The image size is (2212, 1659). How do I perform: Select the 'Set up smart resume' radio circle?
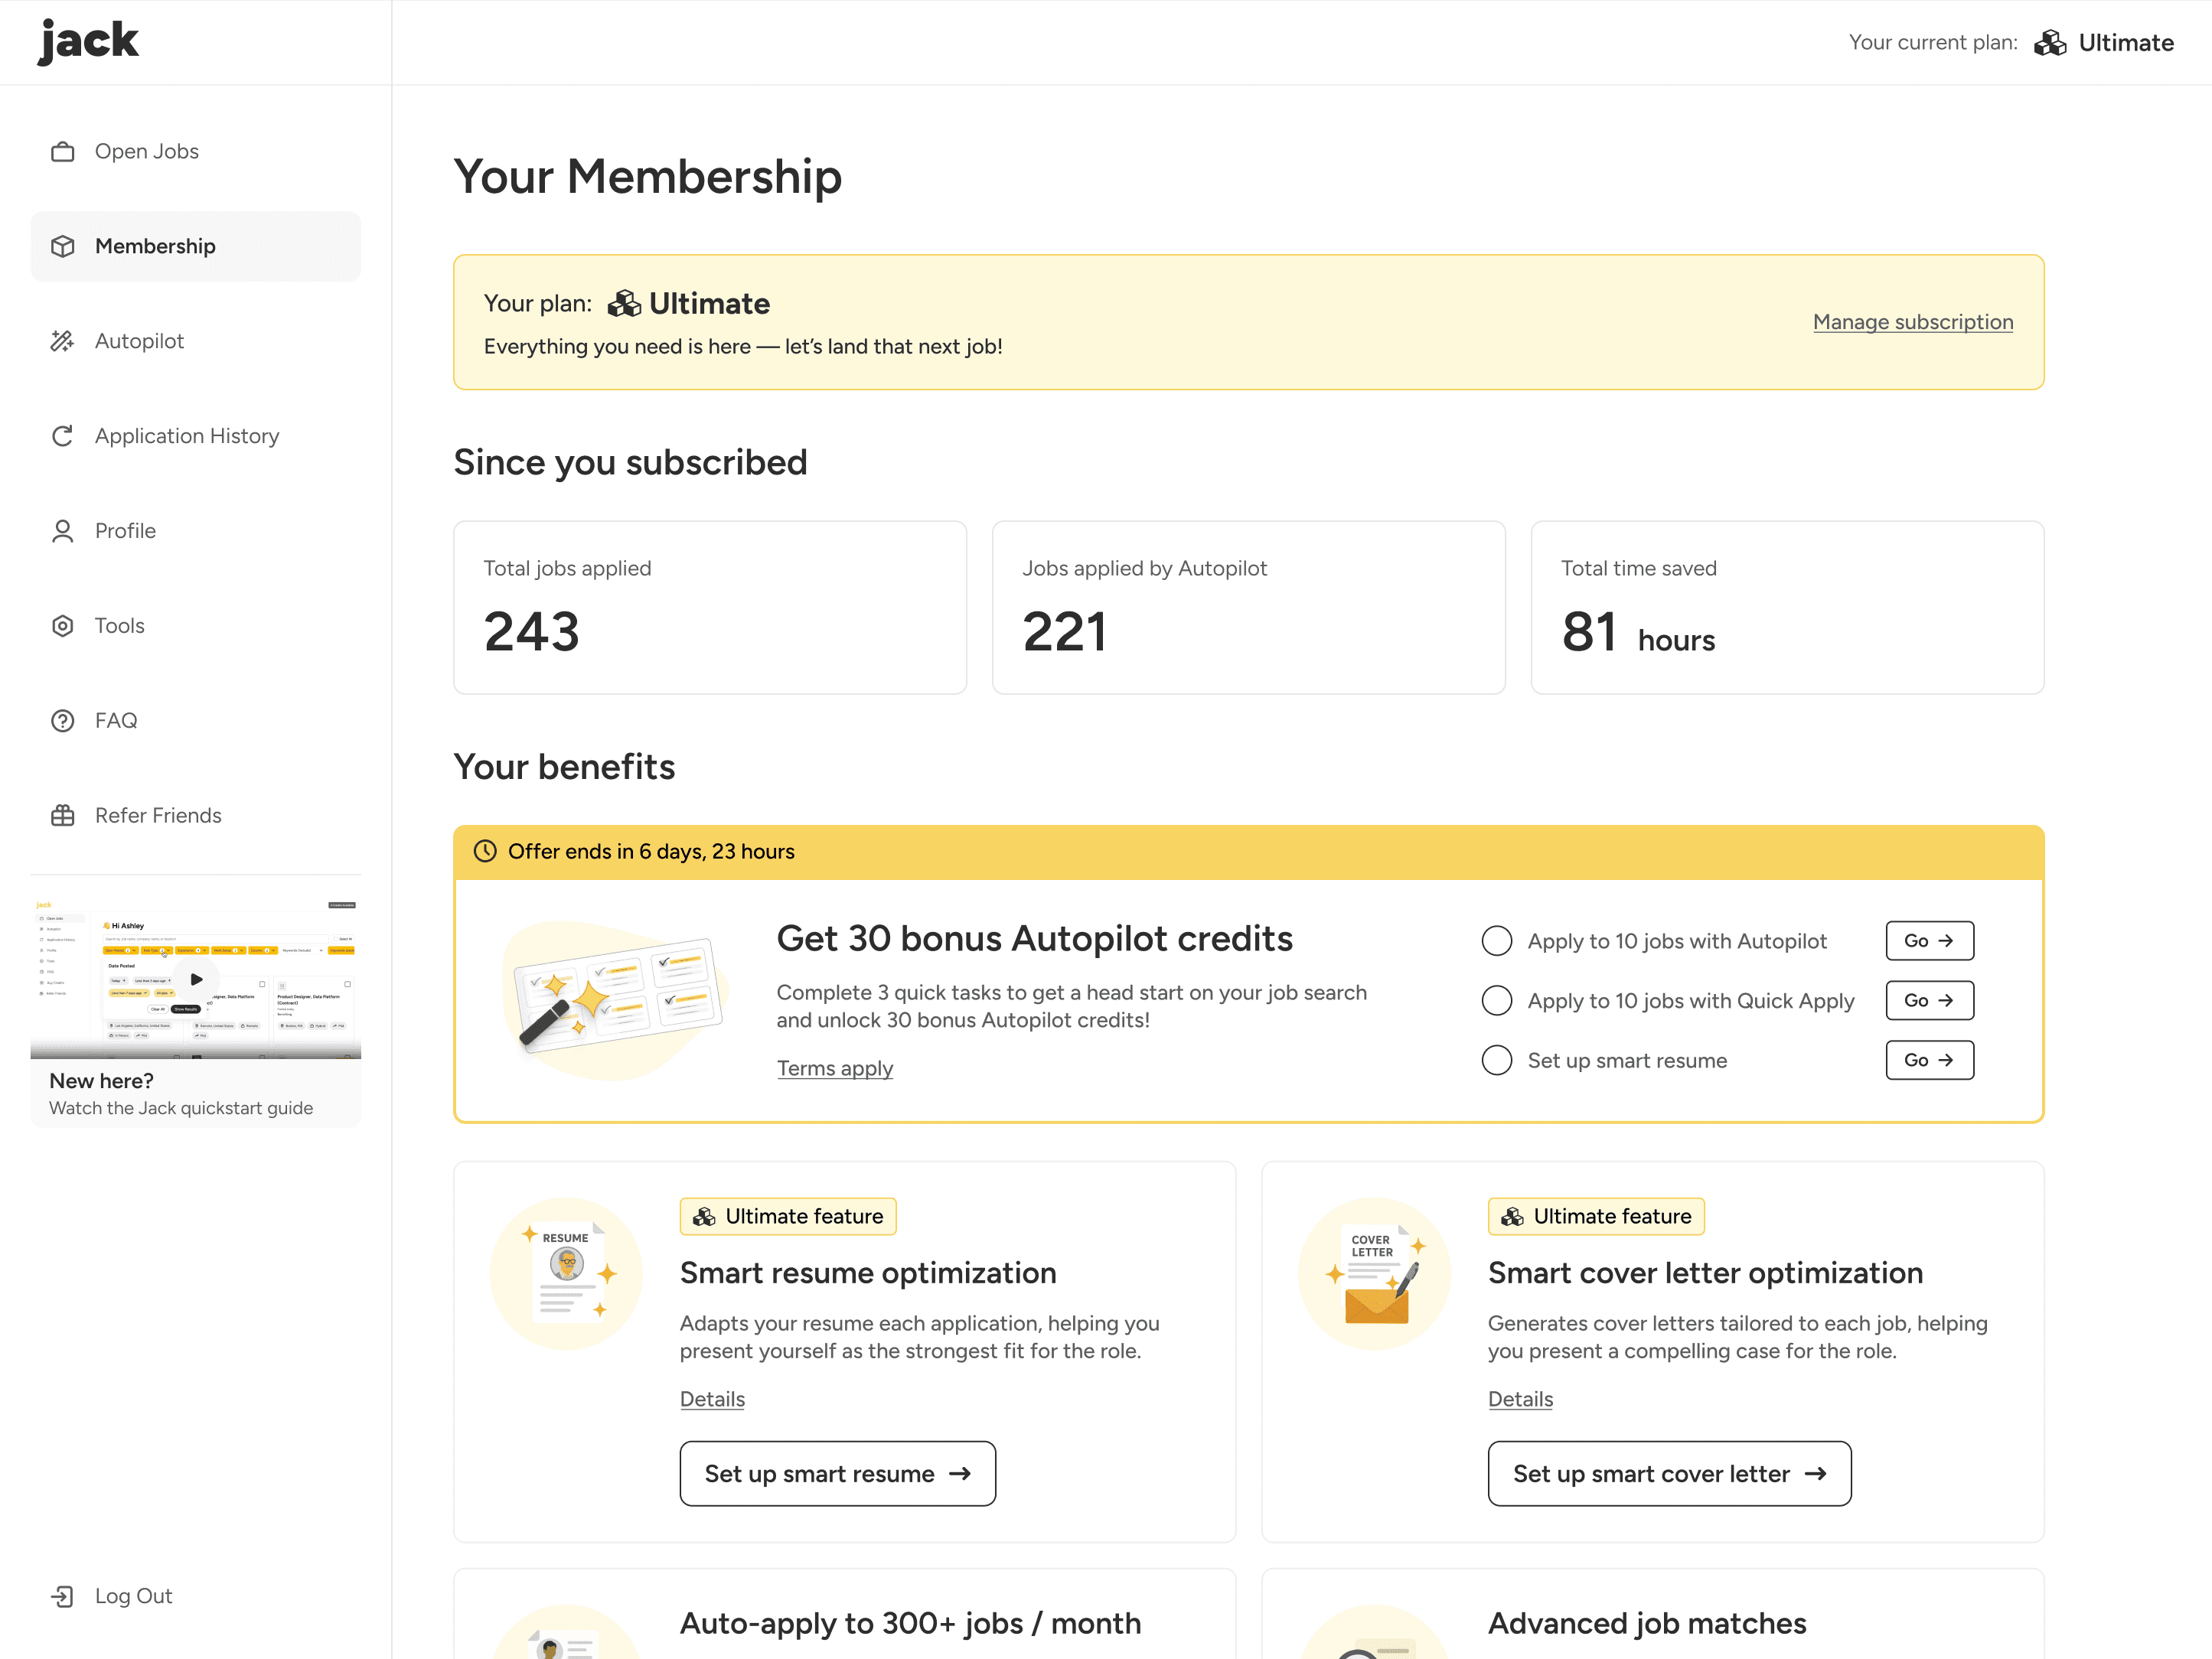[x=1496, y=1060]
